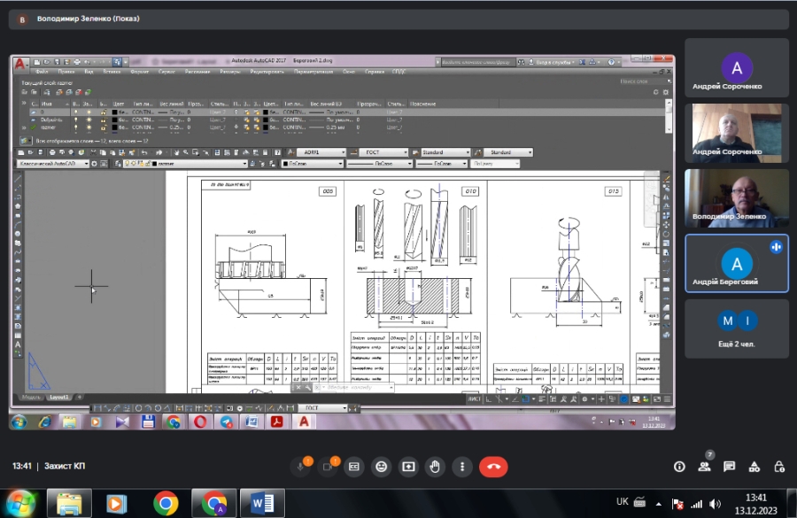Leave the call with red hang-up button
Screen dimensions: 797x518
tap(493, 466)
